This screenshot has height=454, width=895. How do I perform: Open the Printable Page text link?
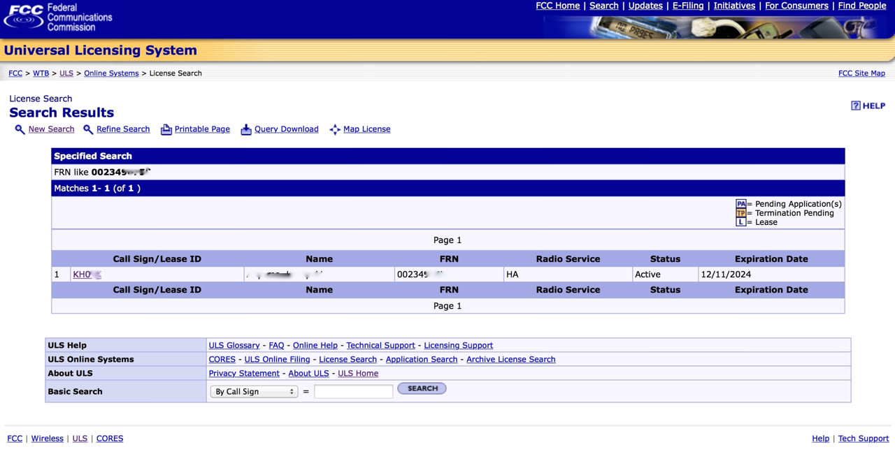click(x=202, y=129)
